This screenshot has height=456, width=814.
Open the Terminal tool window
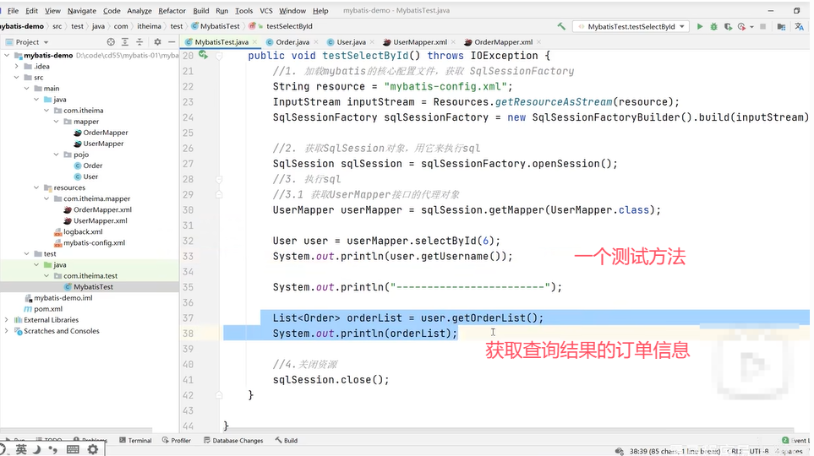coord(135,440)
